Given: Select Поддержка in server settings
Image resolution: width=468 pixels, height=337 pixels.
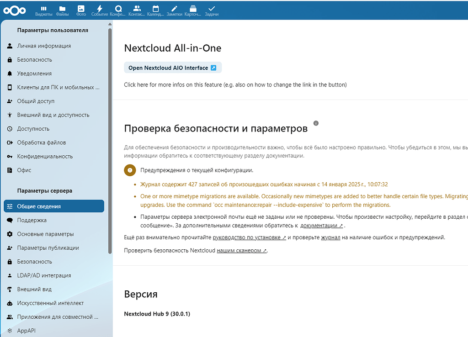Looking at the screenshot, I should [32, 219].
